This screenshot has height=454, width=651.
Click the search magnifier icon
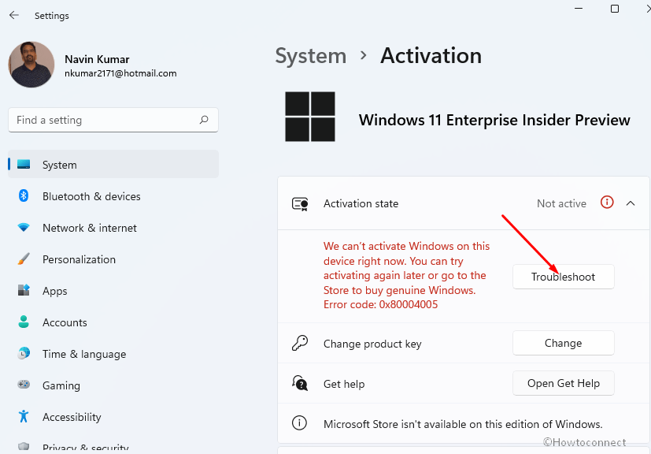click(204, 120)
